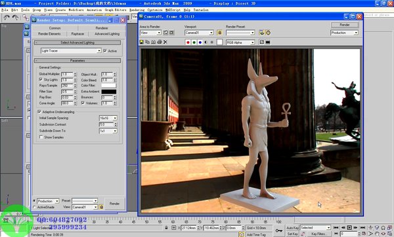394x237 pixels.
Task: Lock view in Render Setup bottom bar
Action: point(101,207)
